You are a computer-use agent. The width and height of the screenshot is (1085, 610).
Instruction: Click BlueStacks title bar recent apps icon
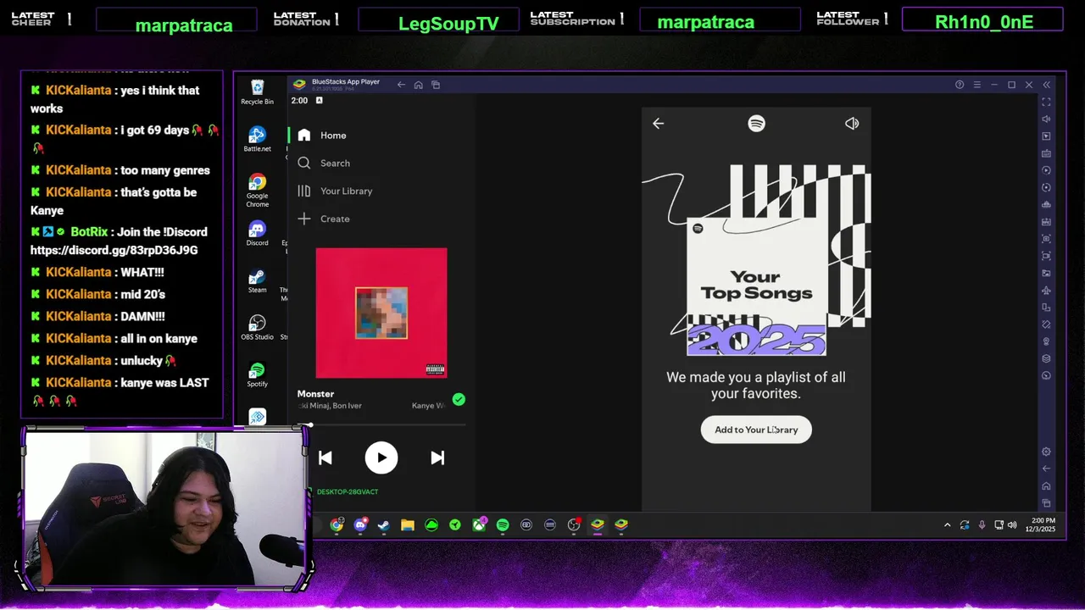click(x=436, y=85)
